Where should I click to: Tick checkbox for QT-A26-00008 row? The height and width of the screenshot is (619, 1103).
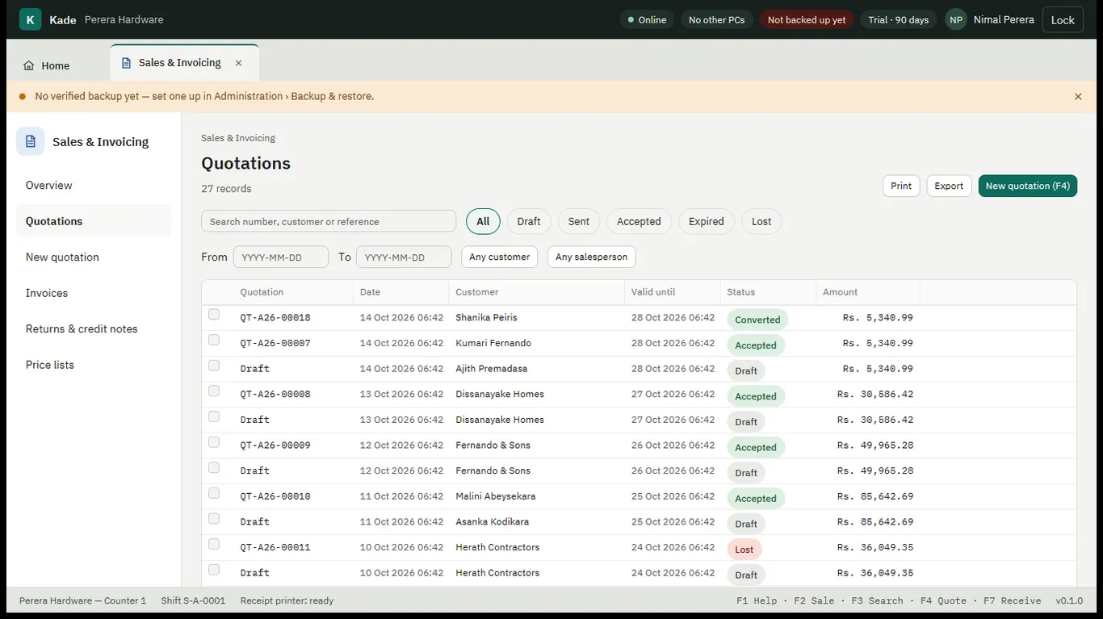(214, 391)
